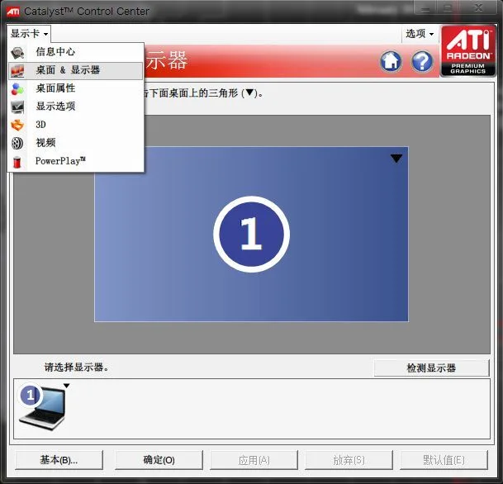The image size is (503, 484).
Task: Open 显示选项 menu entry
Action: click(x=76, y=107)
